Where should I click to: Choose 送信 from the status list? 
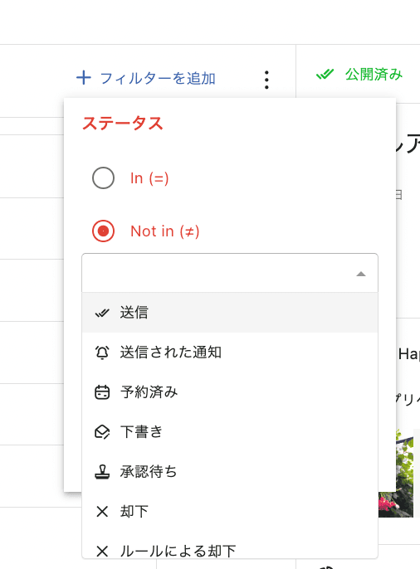[230, 313]
